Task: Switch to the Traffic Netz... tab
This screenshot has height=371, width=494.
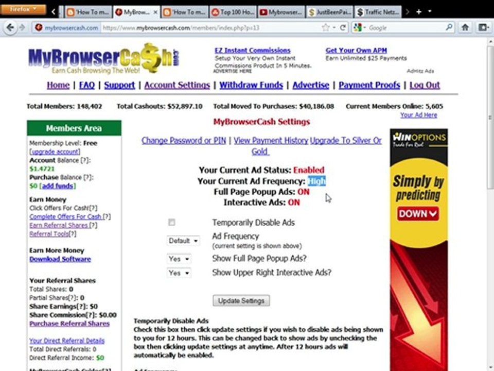Action: [378, 12]
